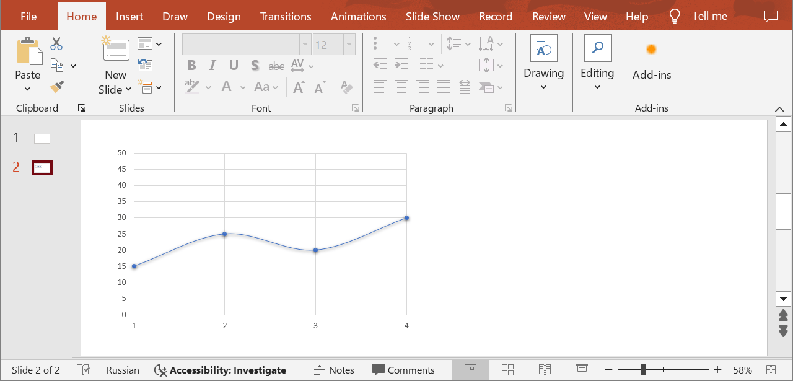Screen dimensions: 793x381
Task: Start Slide Show from status bar
Action: tap(582, 370)
